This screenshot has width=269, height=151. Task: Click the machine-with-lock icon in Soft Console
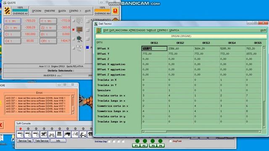click(44, 134)
